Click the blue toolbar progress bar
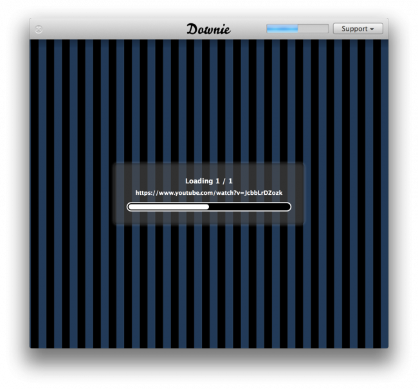 297,28
